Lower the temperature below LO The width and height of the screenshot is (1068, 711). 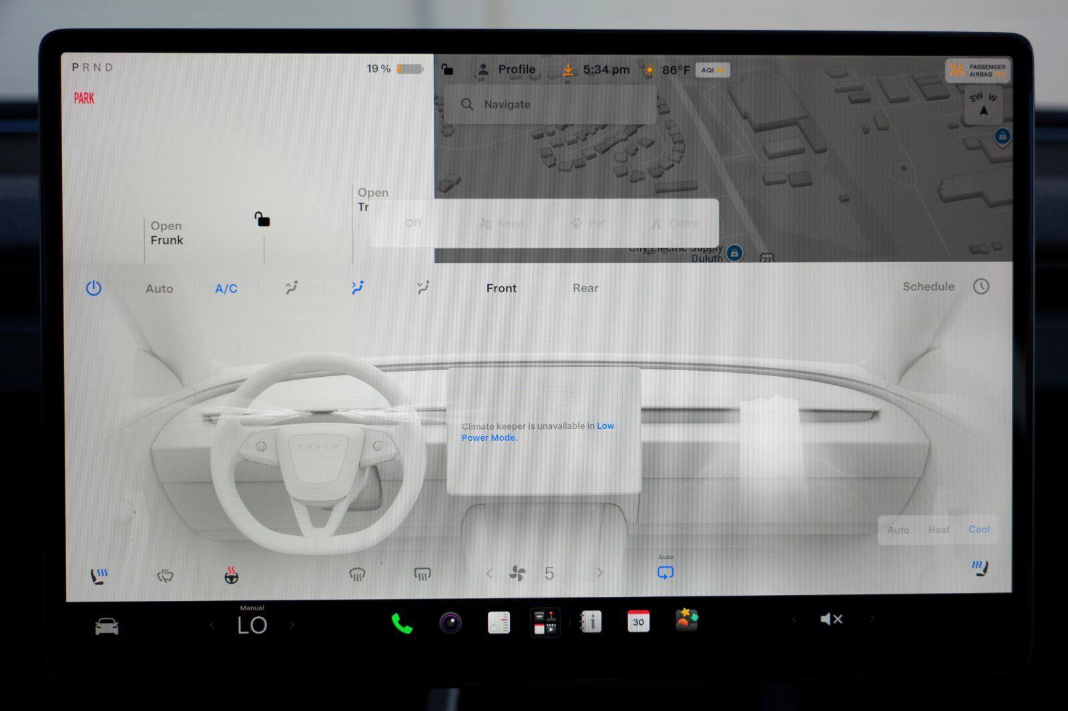[x=212, y=626]
